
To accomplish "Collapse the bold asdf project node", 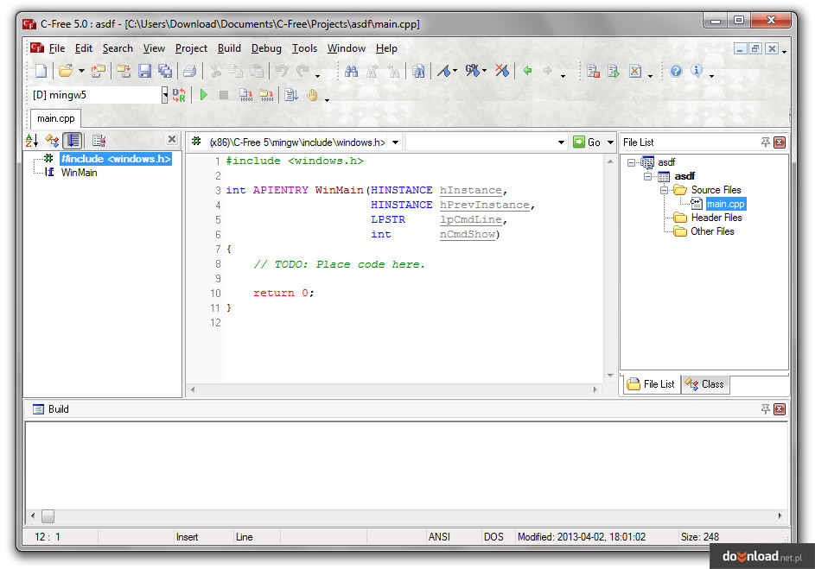I will [647, 176].
